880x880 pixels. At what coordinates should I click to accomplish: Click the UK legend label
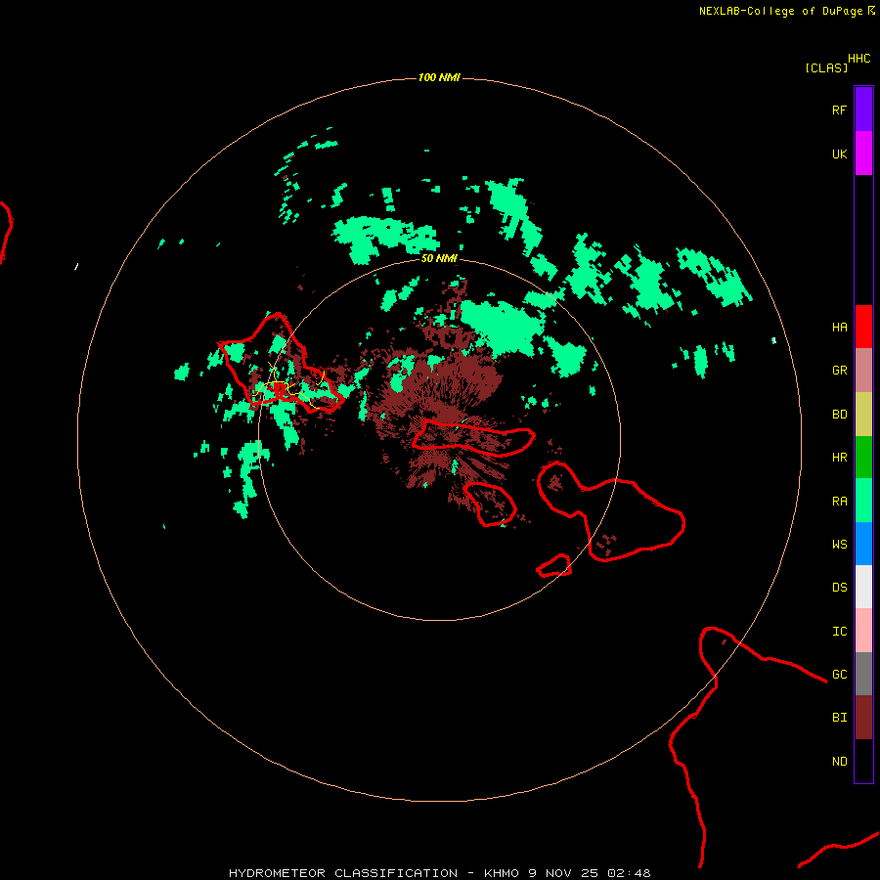point(839,154)
